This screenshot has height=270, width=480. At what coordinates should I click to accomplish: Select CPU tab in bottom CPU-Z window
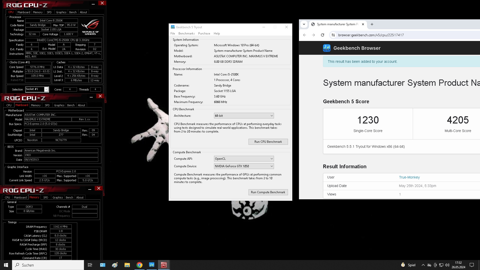7,197
